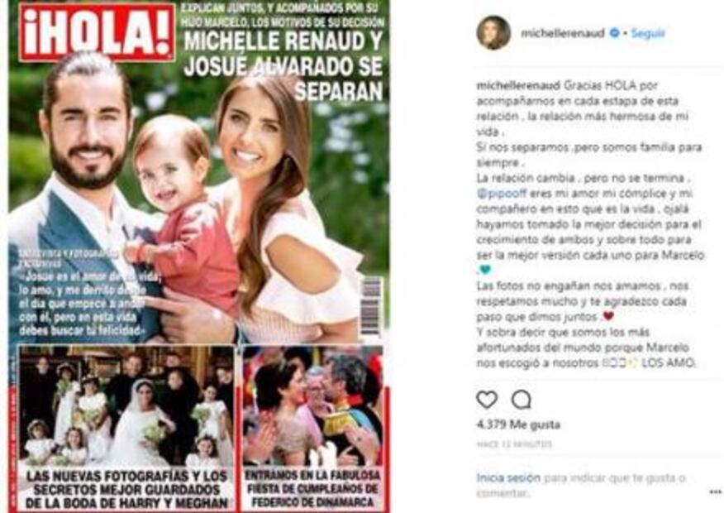The image size is (724, 513).
Task: Follow the account via Seguir
Action: point(648,33)
